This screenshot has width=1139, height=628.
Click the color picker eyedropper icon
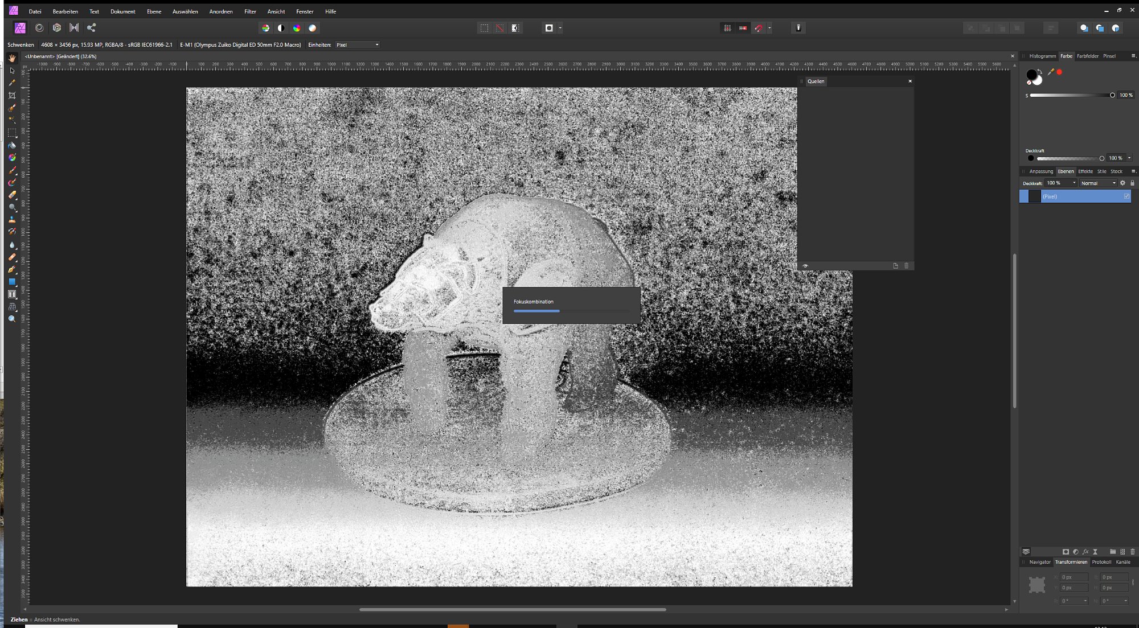pos(1051,72)
